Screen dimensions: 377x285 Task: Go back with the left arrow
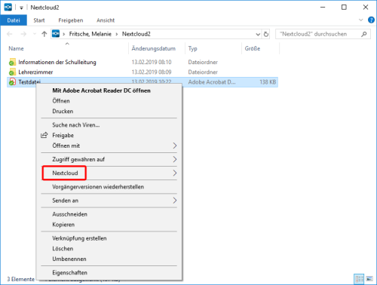(10, 34)
